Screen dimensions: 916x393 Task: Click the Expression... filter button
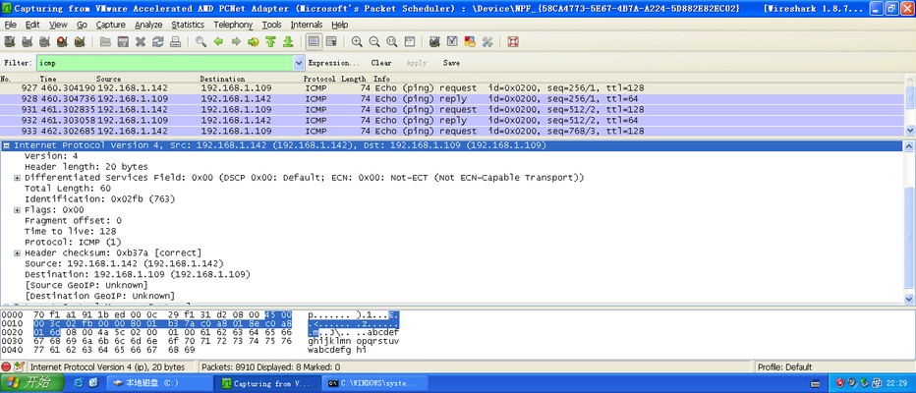tap(334, 63)
